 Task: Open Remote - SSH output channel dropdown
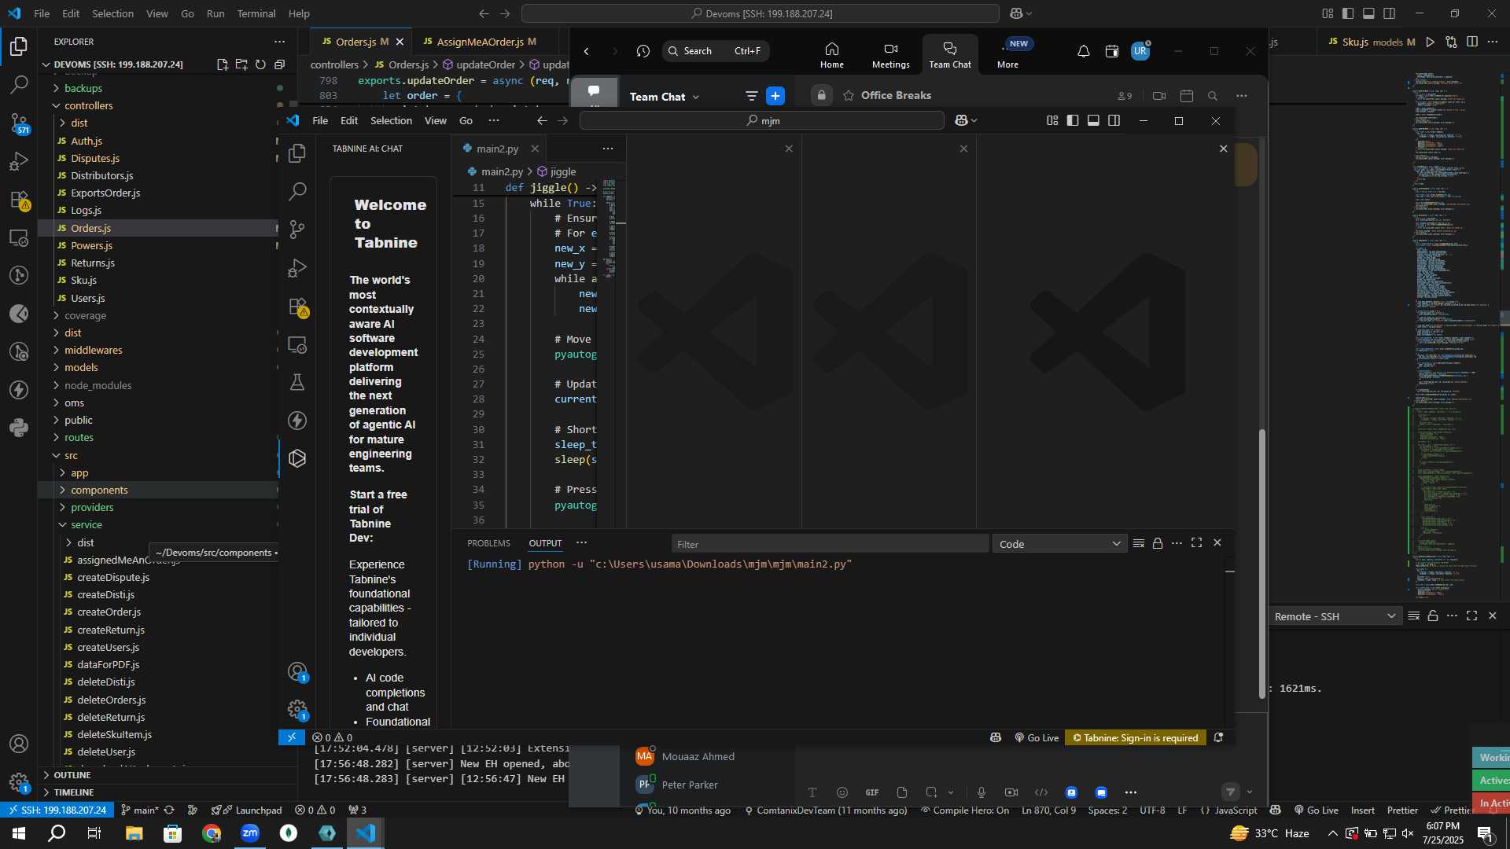pos(1335,616)
